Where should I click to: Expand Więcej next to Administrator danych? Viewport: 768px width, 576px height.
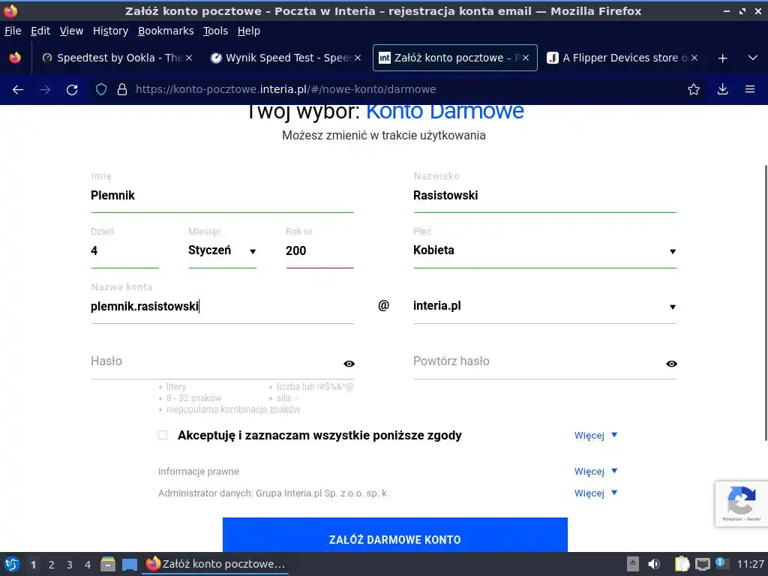click(x=595, y=493)
